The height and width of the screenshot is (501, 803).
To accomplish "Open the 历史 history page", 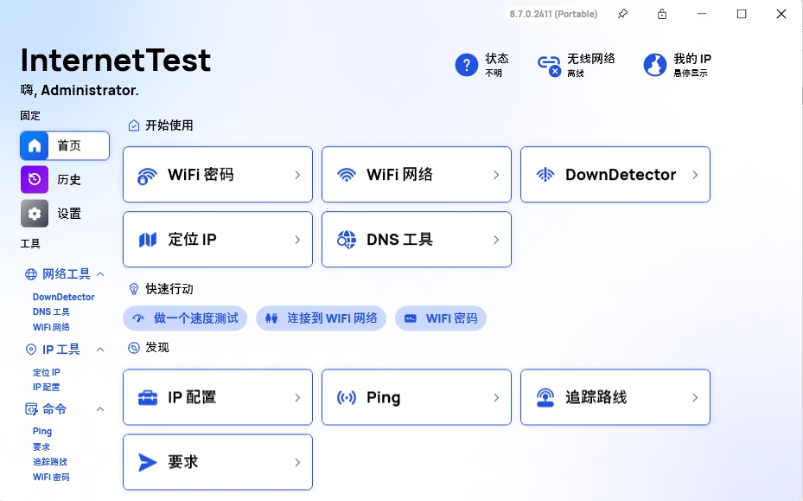I will coord(65,179).
